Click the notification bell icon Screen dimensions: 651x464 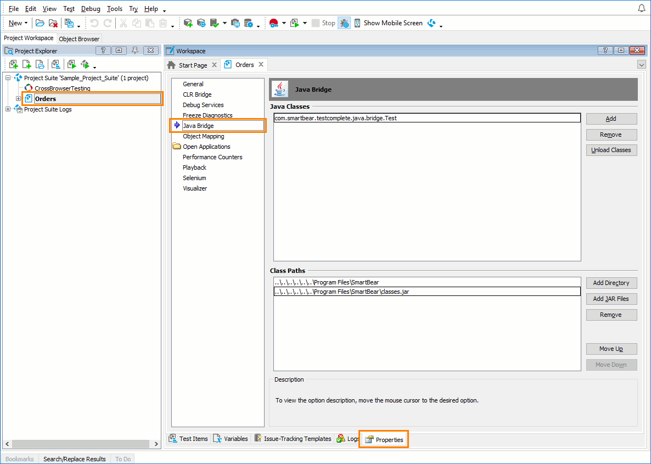click(642, 9)
